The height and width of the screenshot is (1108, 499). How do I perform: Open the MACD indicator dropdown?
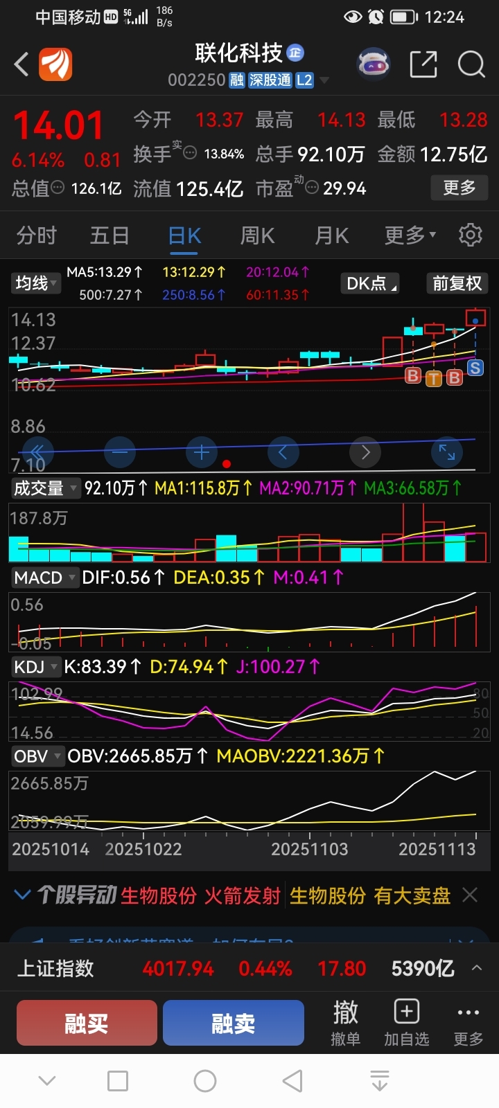45,578
